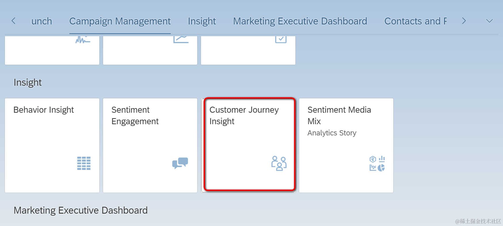Open the Behavior Insight tile title
The width and height of the screenshot is (503, 226).
43,110
